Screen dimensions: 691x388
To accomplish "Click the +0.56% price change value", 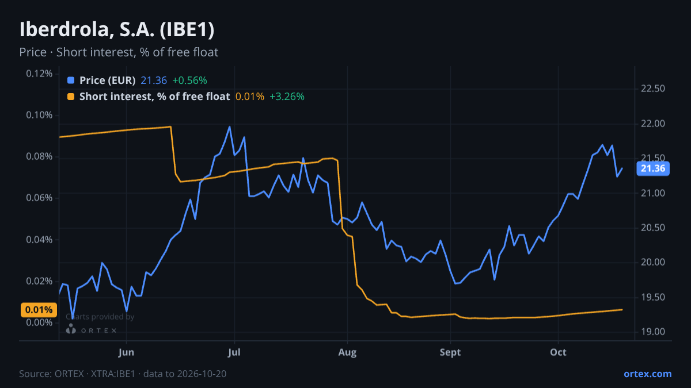I will [x=189, y=80].
